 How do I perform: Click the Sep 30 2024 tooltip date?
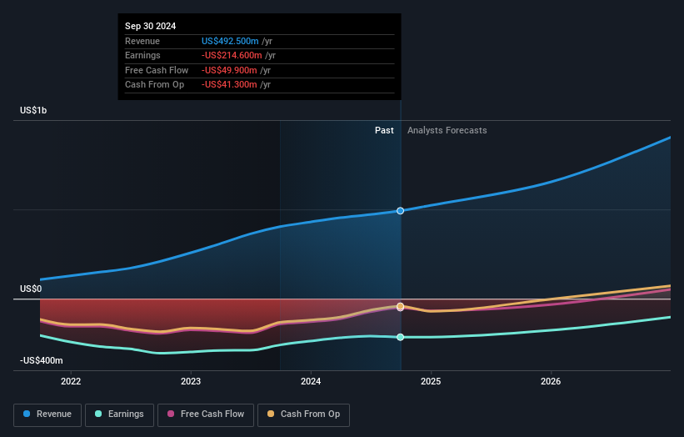click(151, 26)
